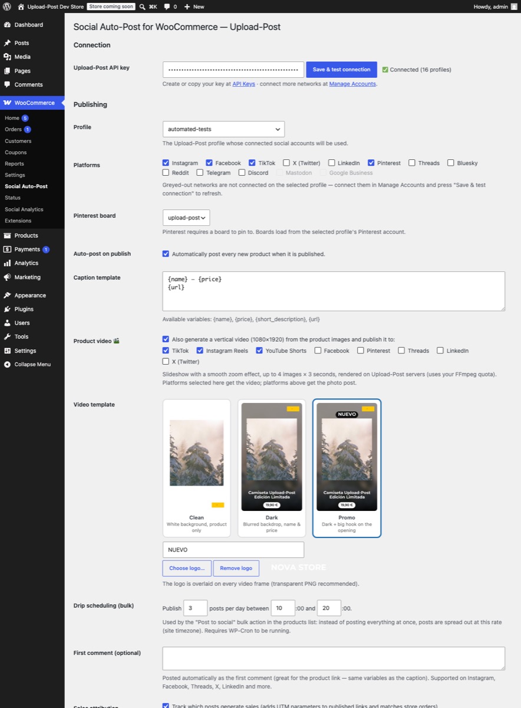Click the Tools wrench icon

point(7,336)
